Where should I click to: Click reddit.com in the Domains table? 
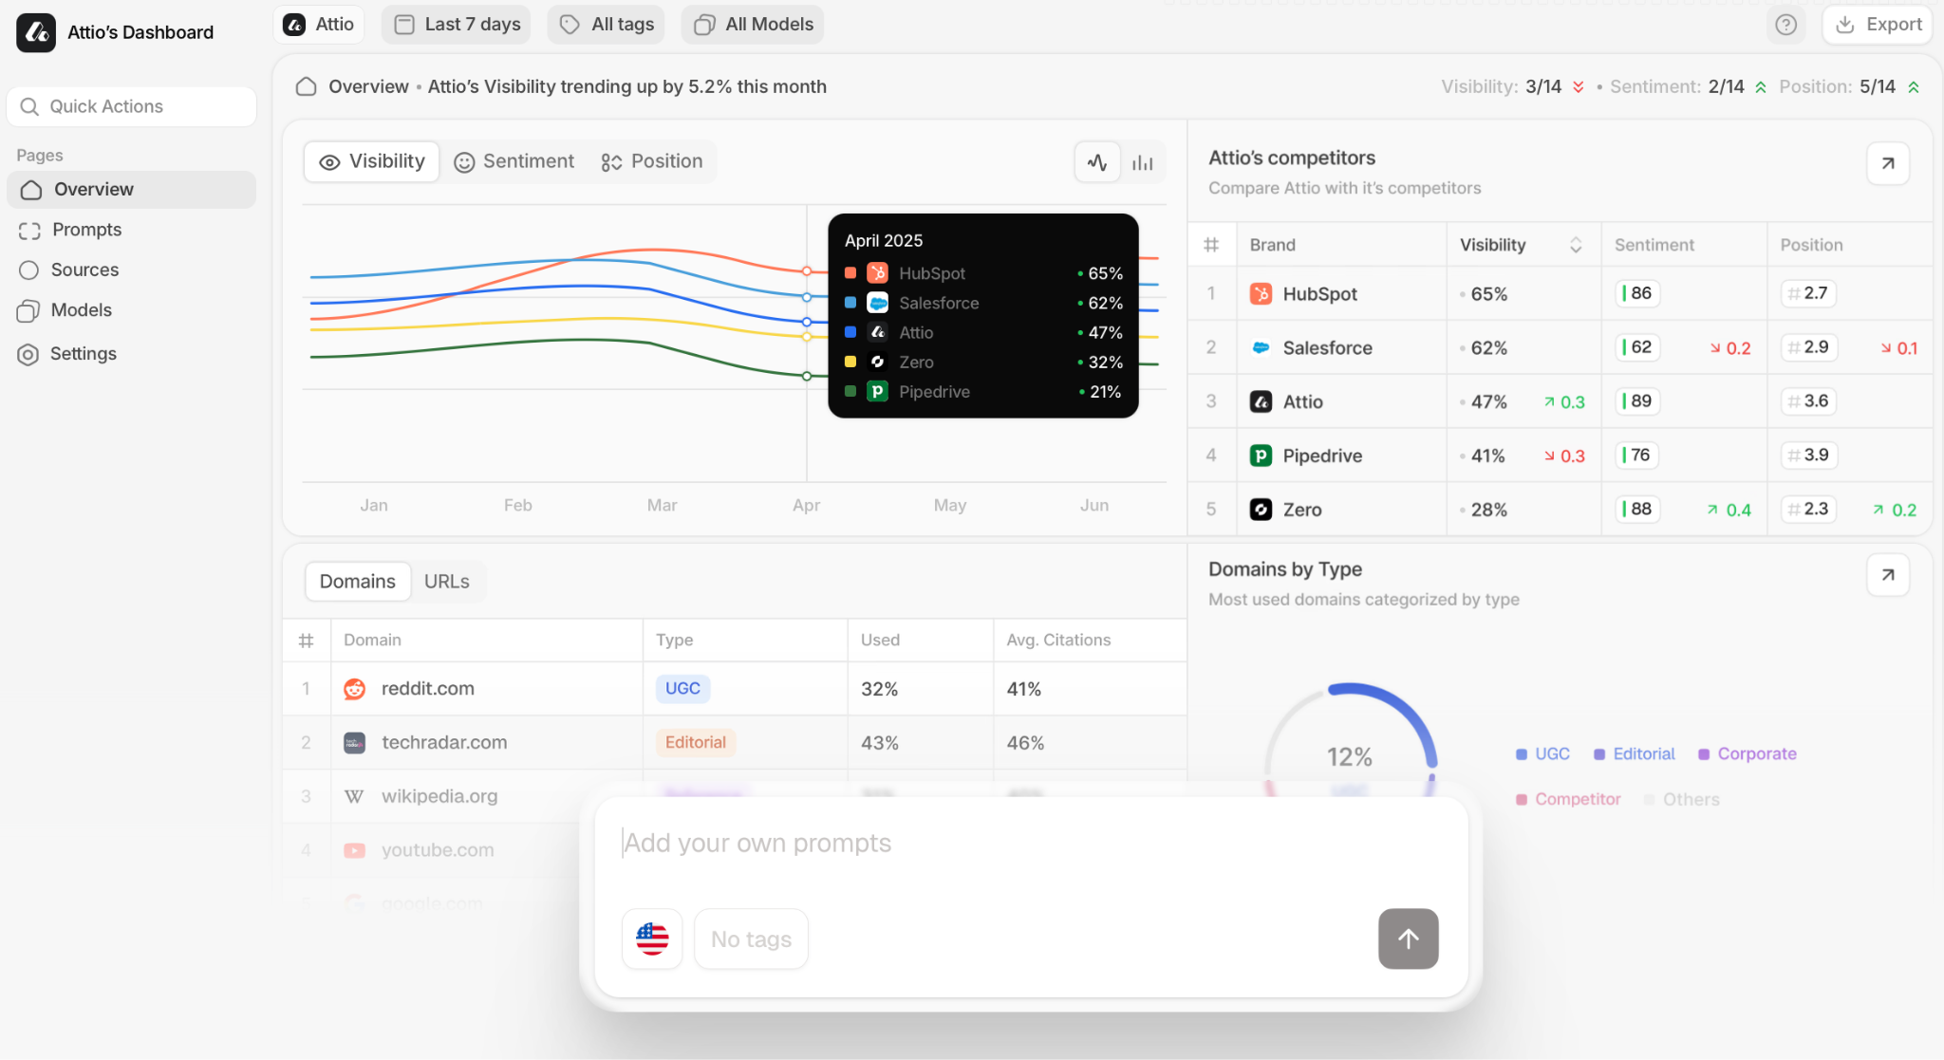pyautogui.click(x=427, y=688)
